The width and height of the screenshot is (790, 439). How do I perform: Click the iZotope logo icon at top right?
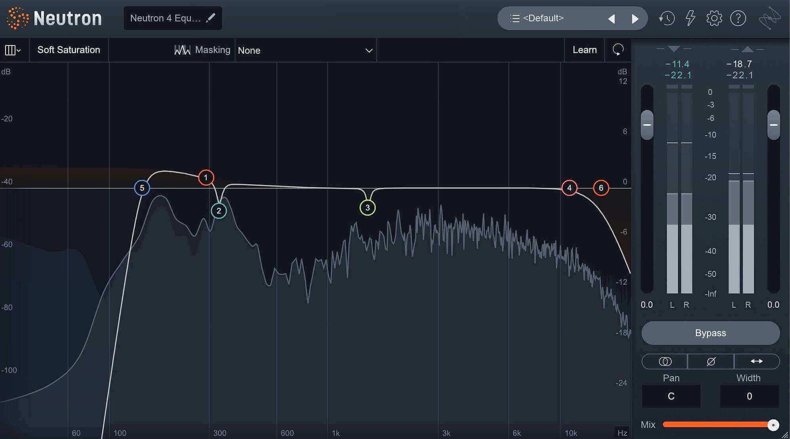click(769, 18)
